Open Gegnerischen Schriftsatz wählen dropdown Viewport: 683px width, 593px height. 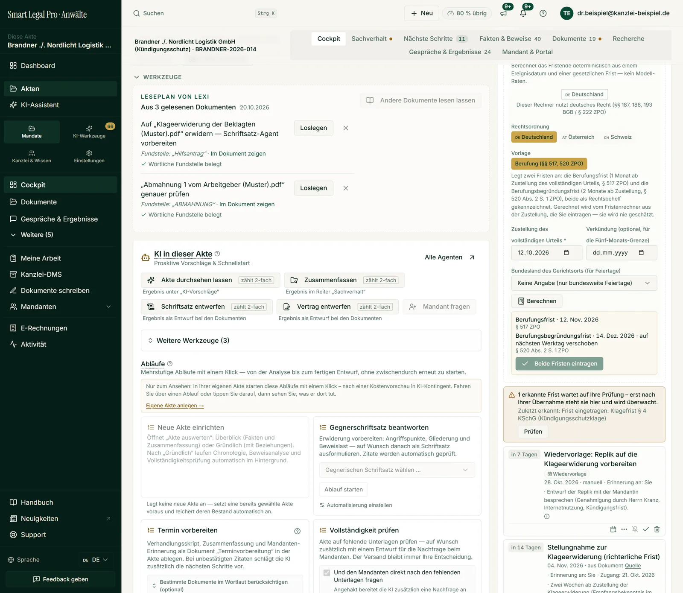397,470
